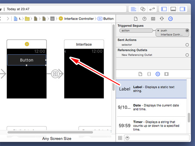Select the Connections inspector tab

click(170, 19)
